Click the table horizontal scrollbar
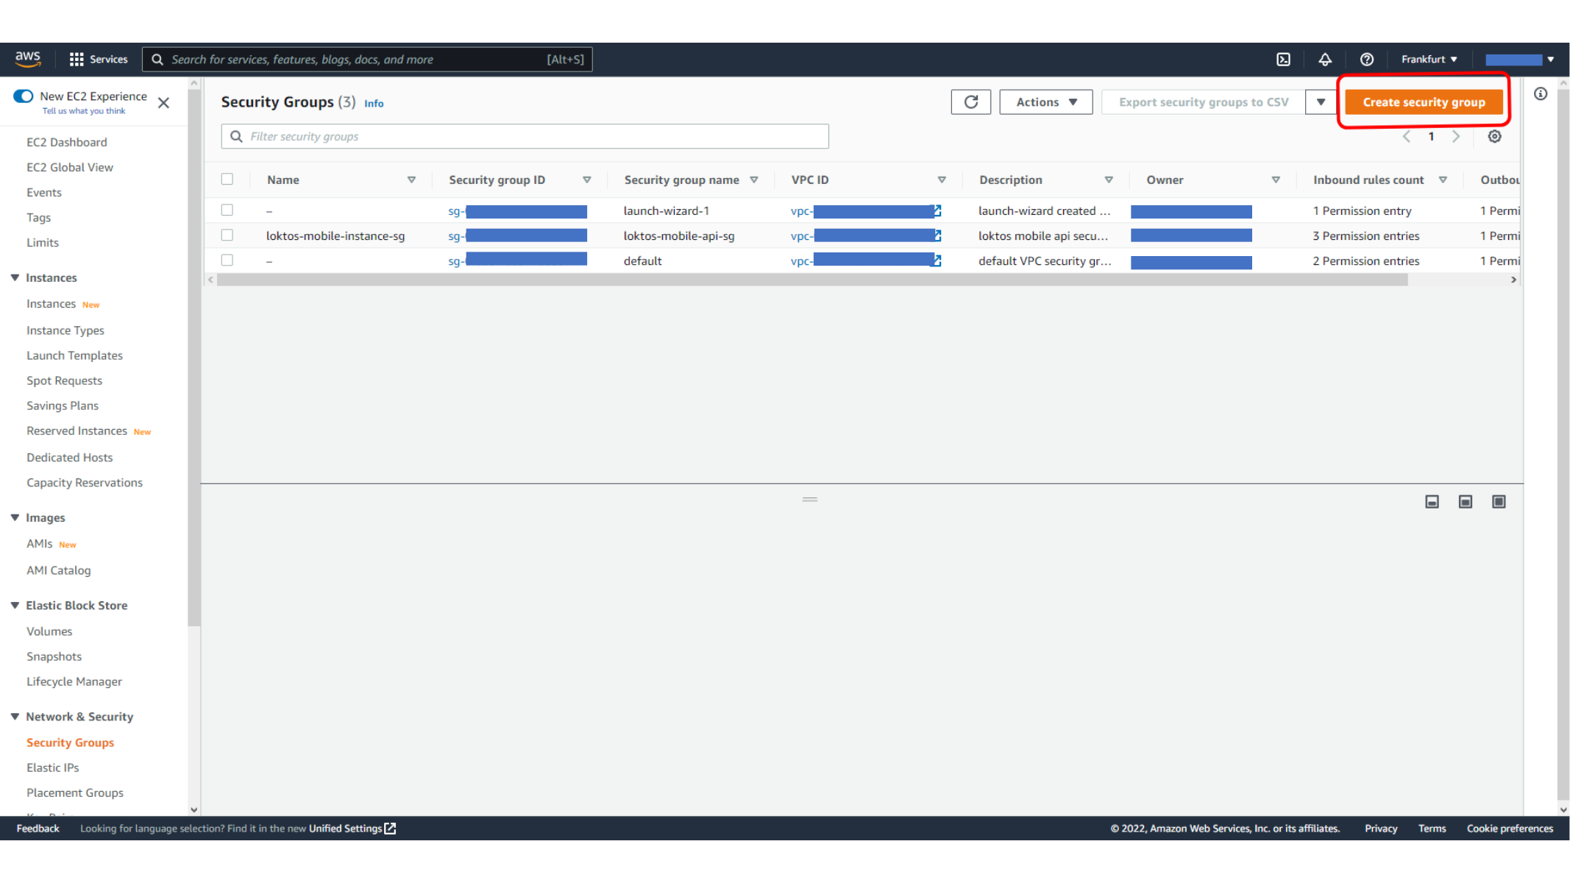This screenshot has height=883, width=1570. coord(811,280)
